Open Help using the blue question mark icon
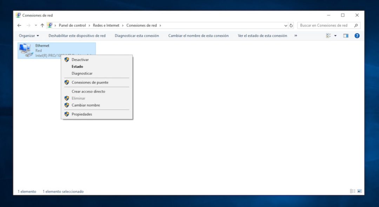Viewport: 379px width, 207px height. click(357, 35)
